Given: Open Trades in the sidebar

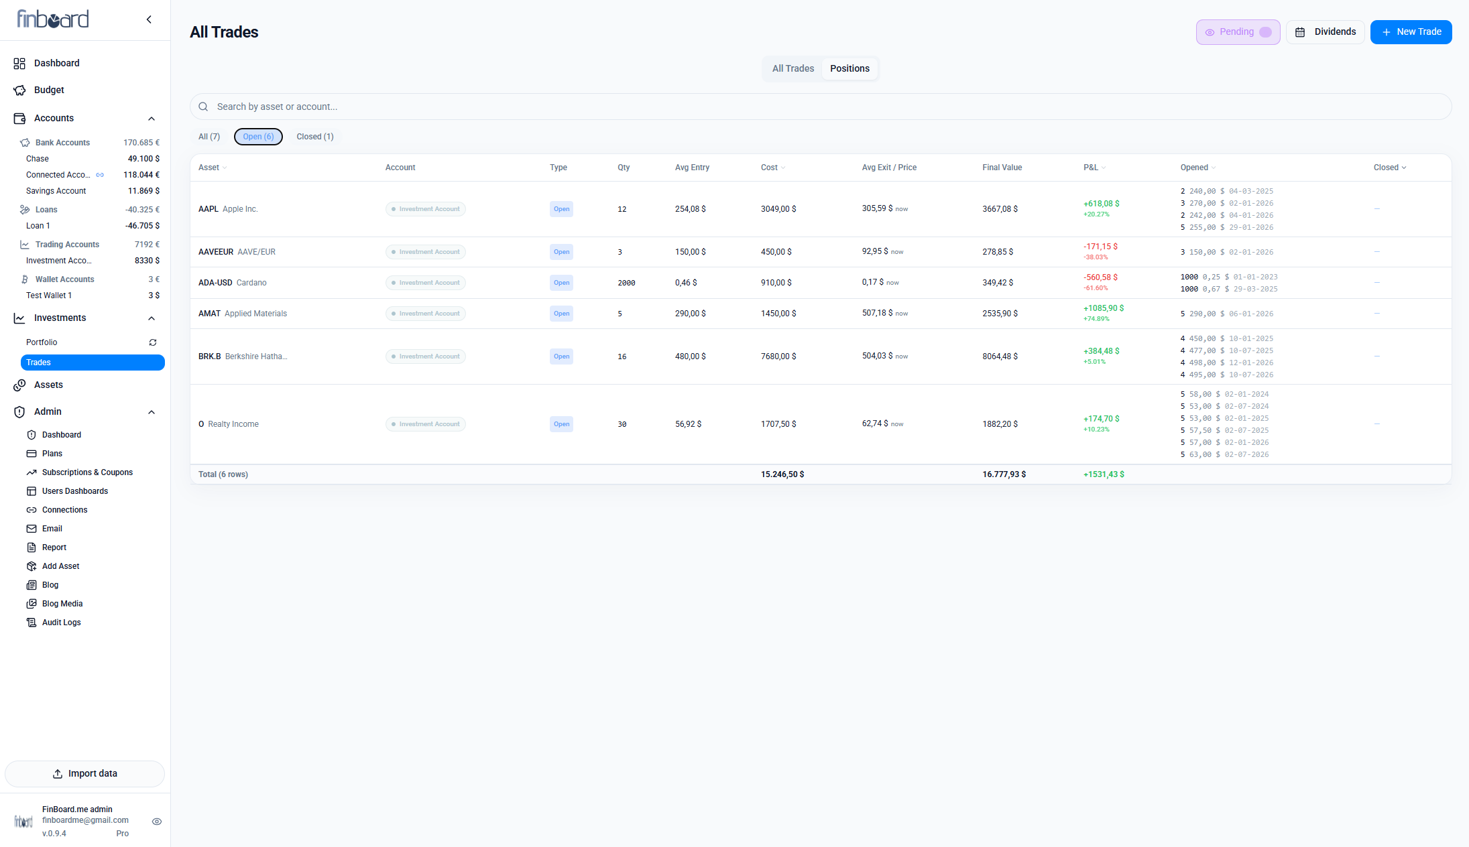Looking at the screenshot, I should tap(93, 363).
